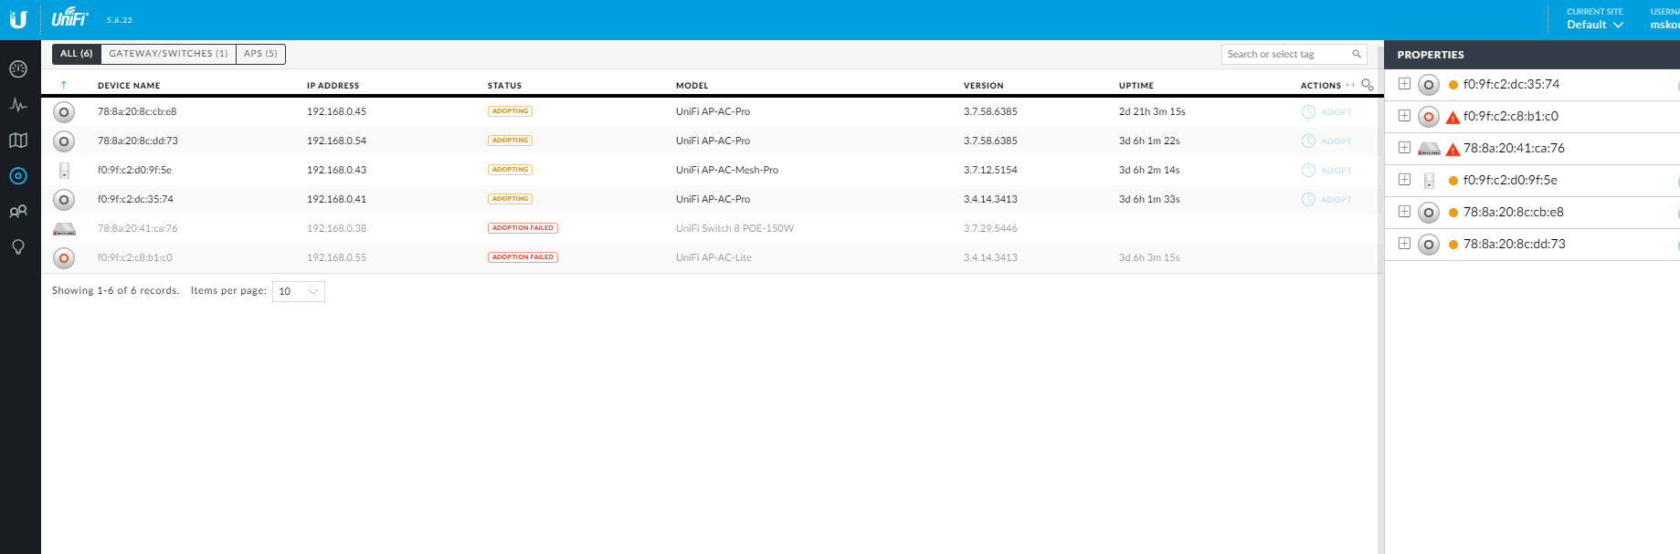Open the Items per page dropdown
Image resolution: width=1680 pixels, height=554 pixels.
[299, 291]
